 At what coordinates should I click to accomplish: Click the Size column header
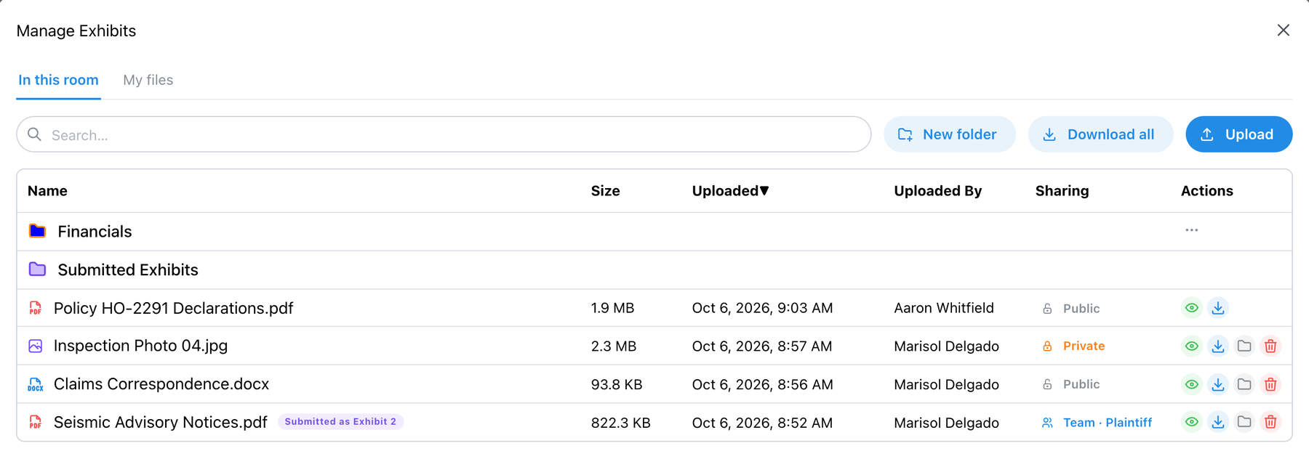(605, 191)
